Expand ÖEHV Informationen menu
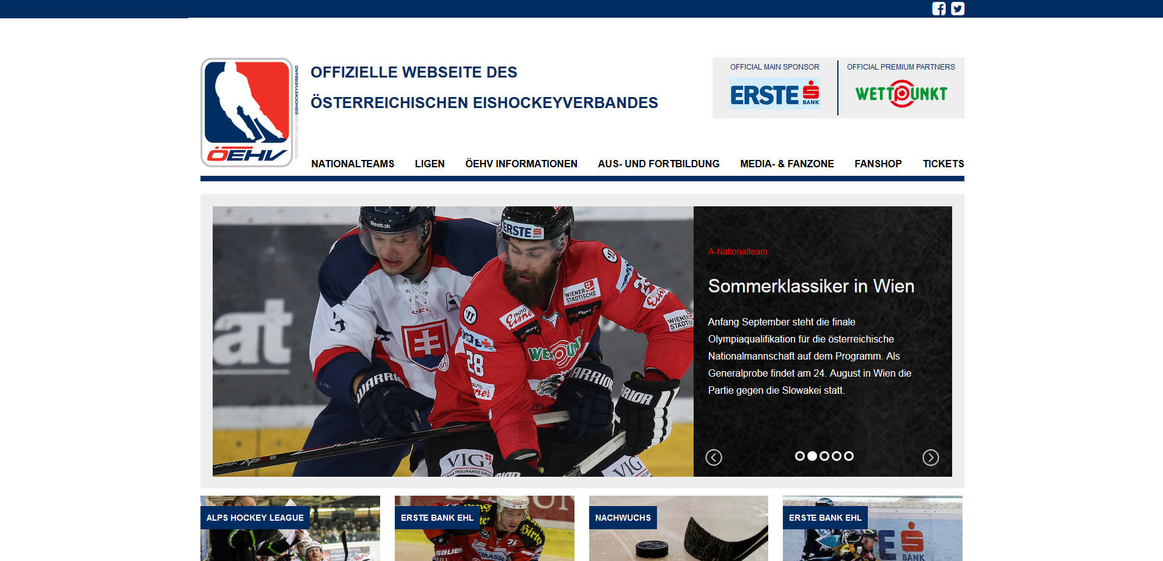This screenshot has height=561, width=1163. [x=521, y=164]
